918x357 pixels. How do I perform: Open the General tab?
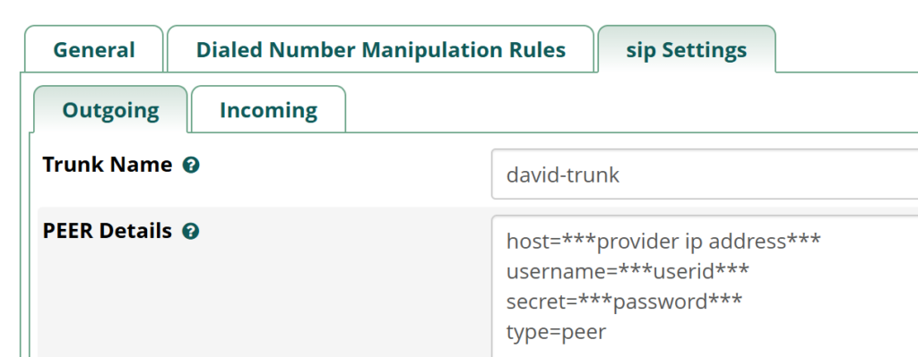click(x=93, y=49)
